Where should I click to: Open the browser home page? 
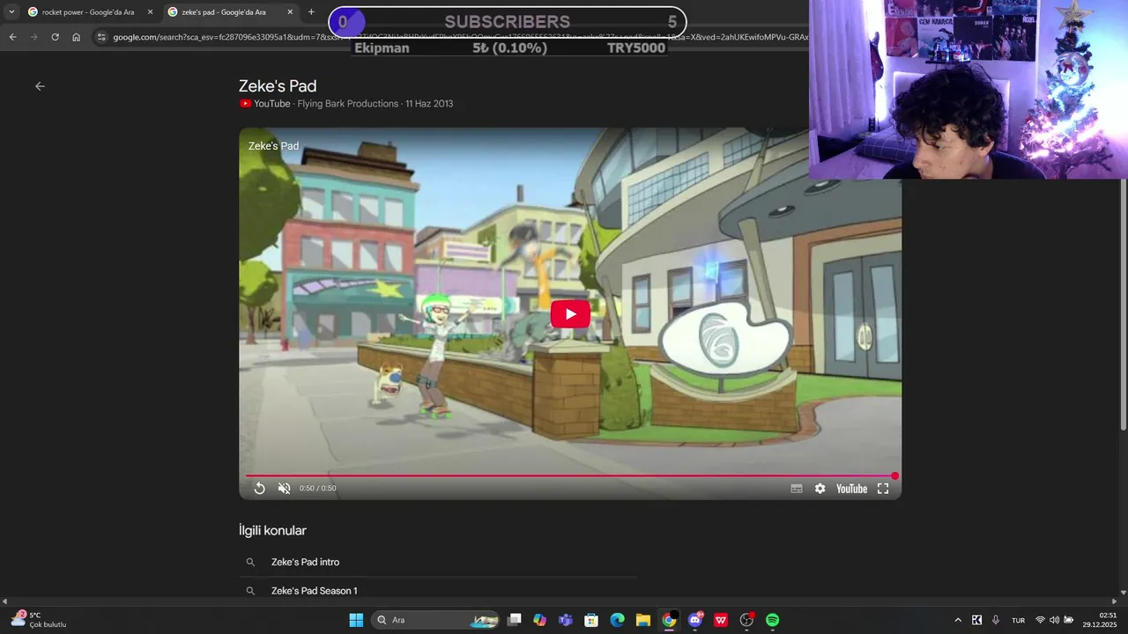click(x=76, y=37)
